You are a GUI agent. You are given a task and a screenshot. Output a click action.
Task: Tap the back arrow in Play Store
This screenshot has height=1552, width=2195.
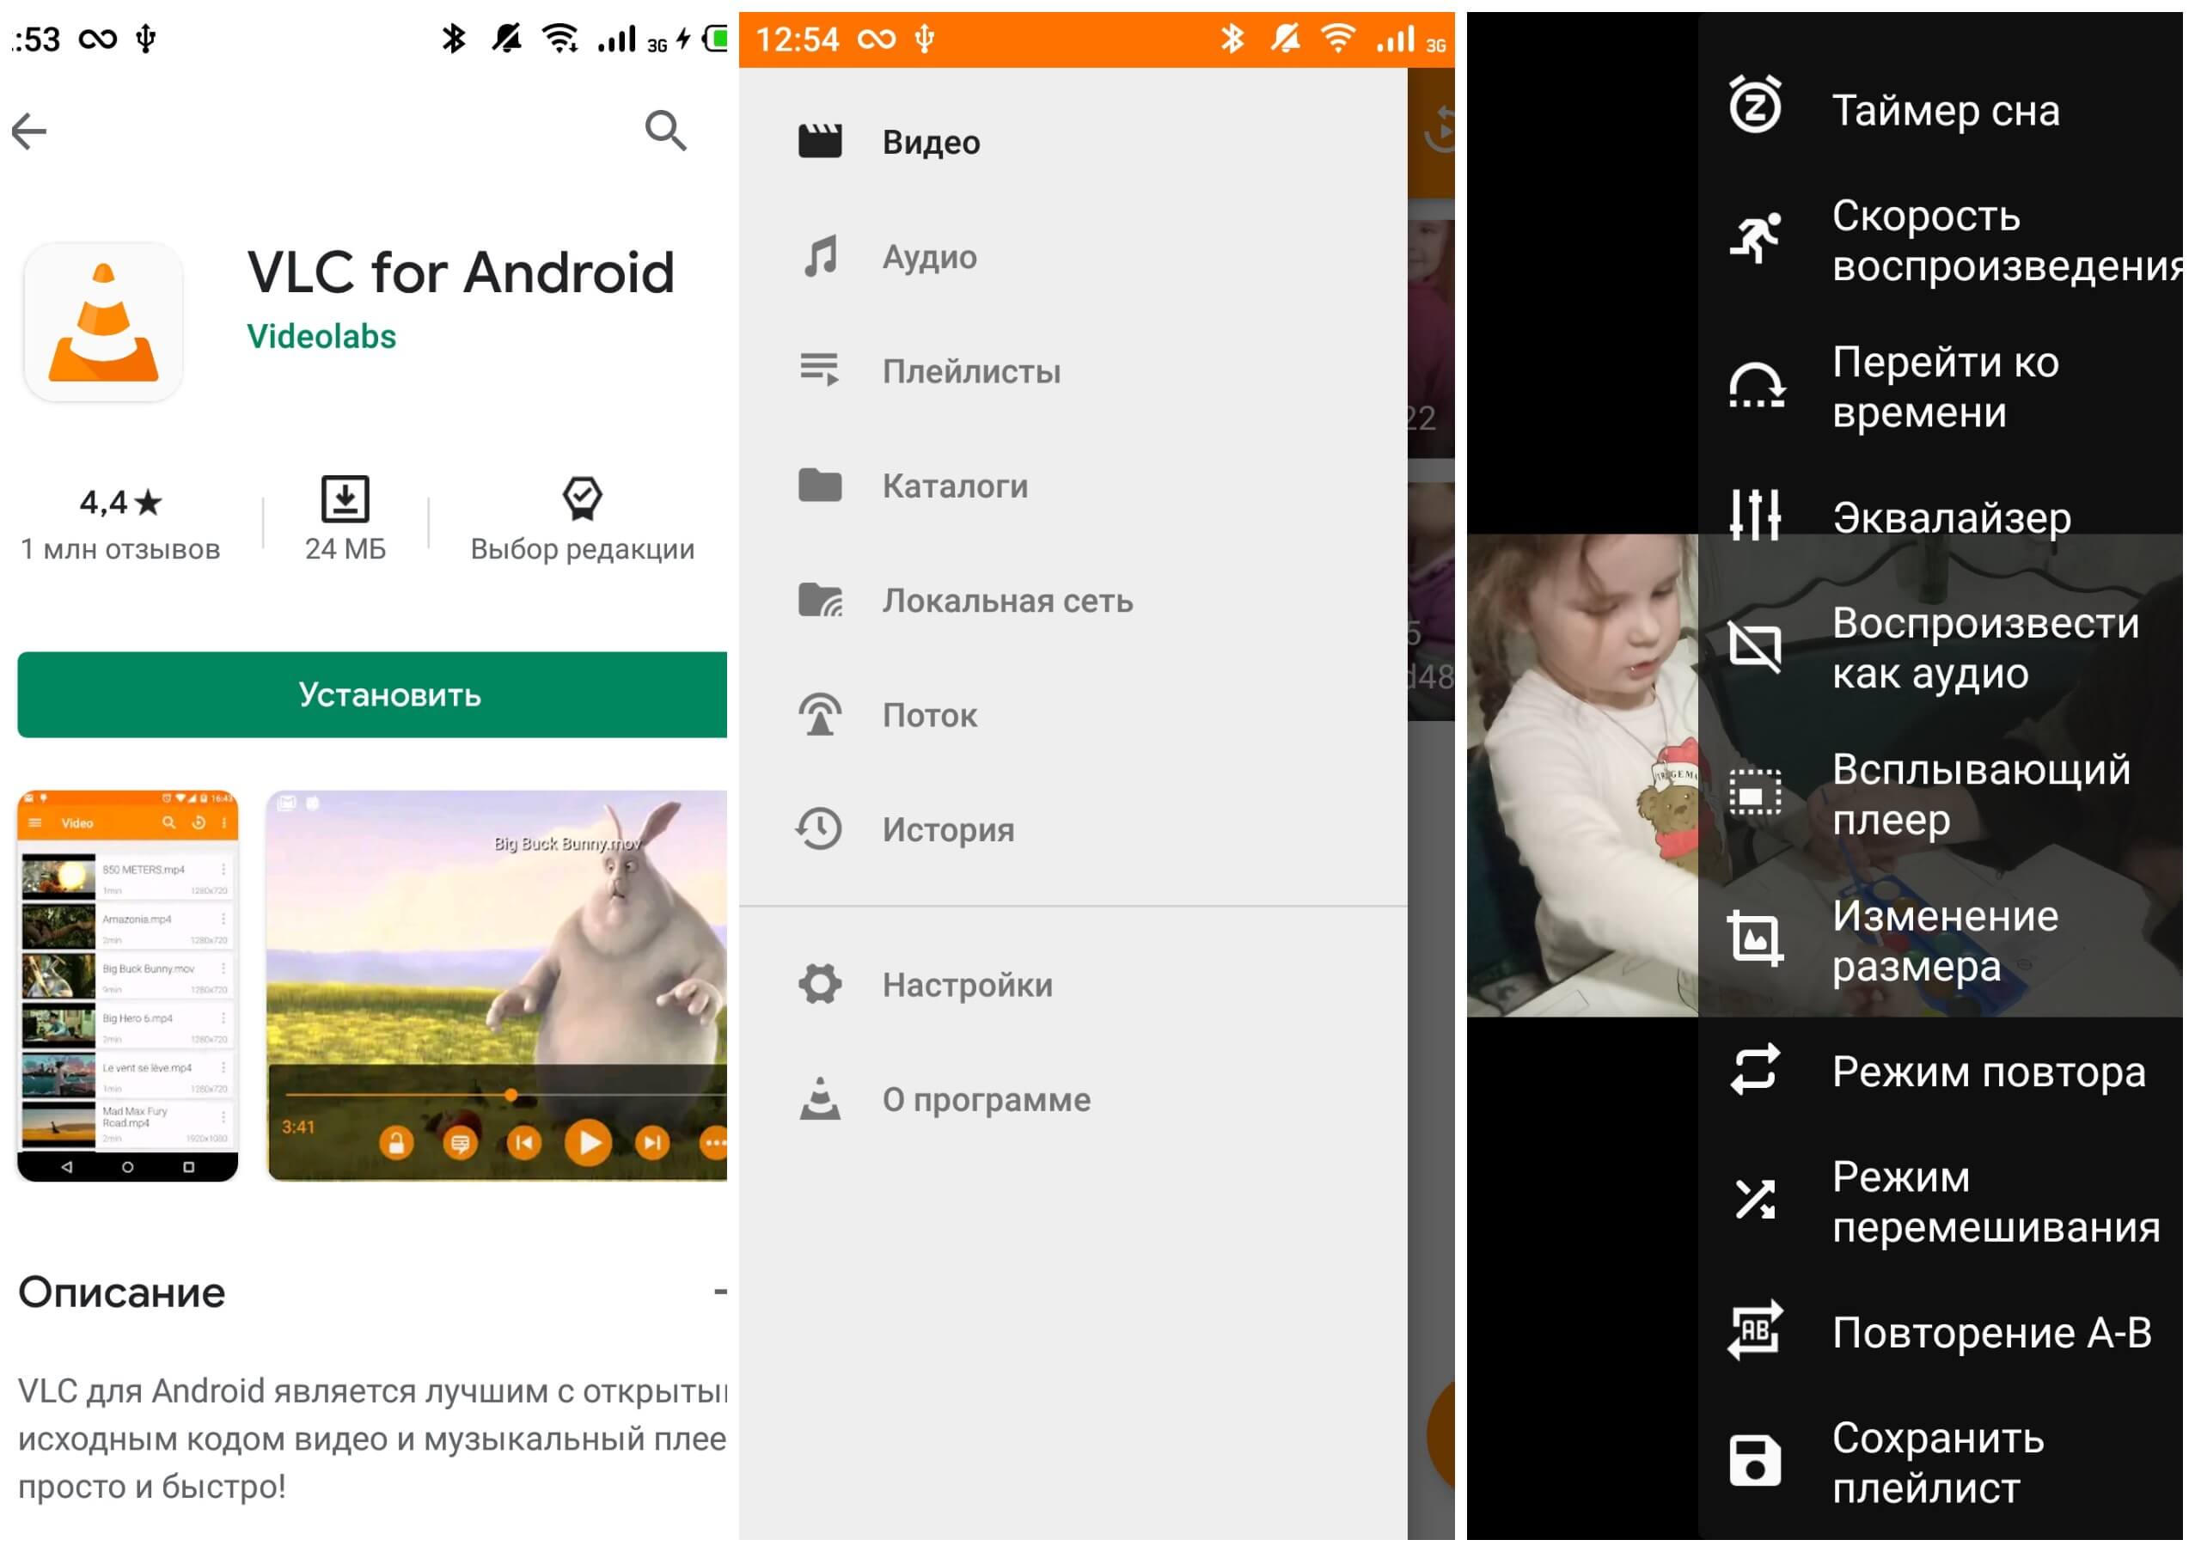28,131
